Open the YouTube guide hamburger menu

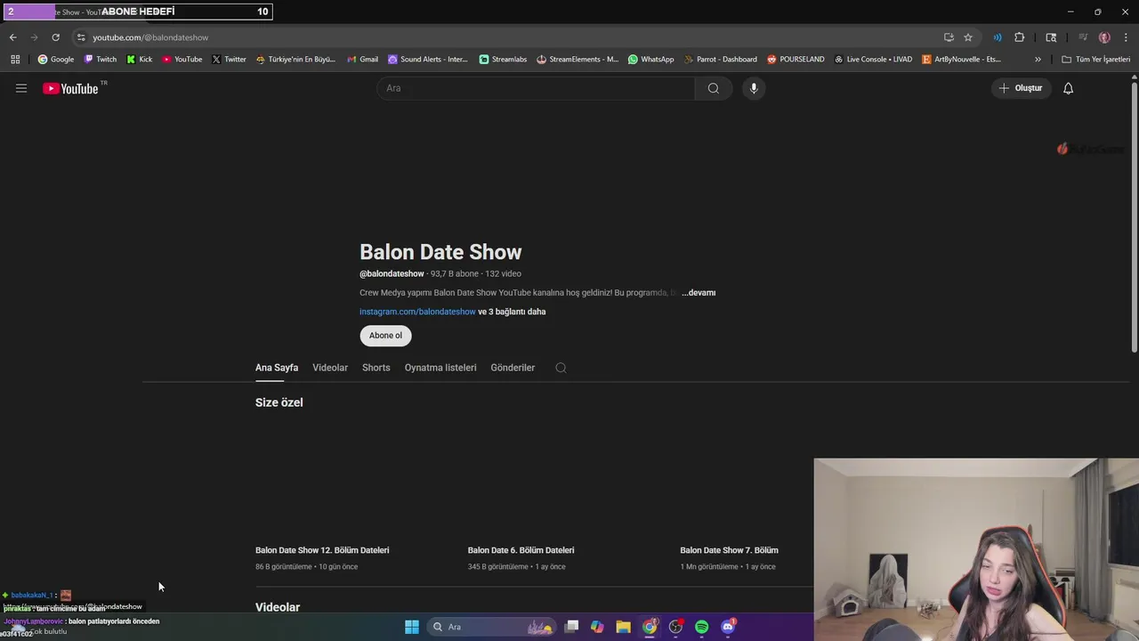pyautogui.click(x=21, y=88)
